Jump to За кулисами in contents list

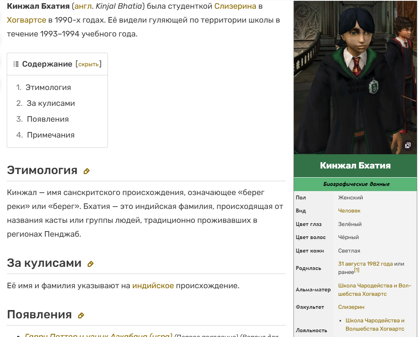(x=51, y=103)
